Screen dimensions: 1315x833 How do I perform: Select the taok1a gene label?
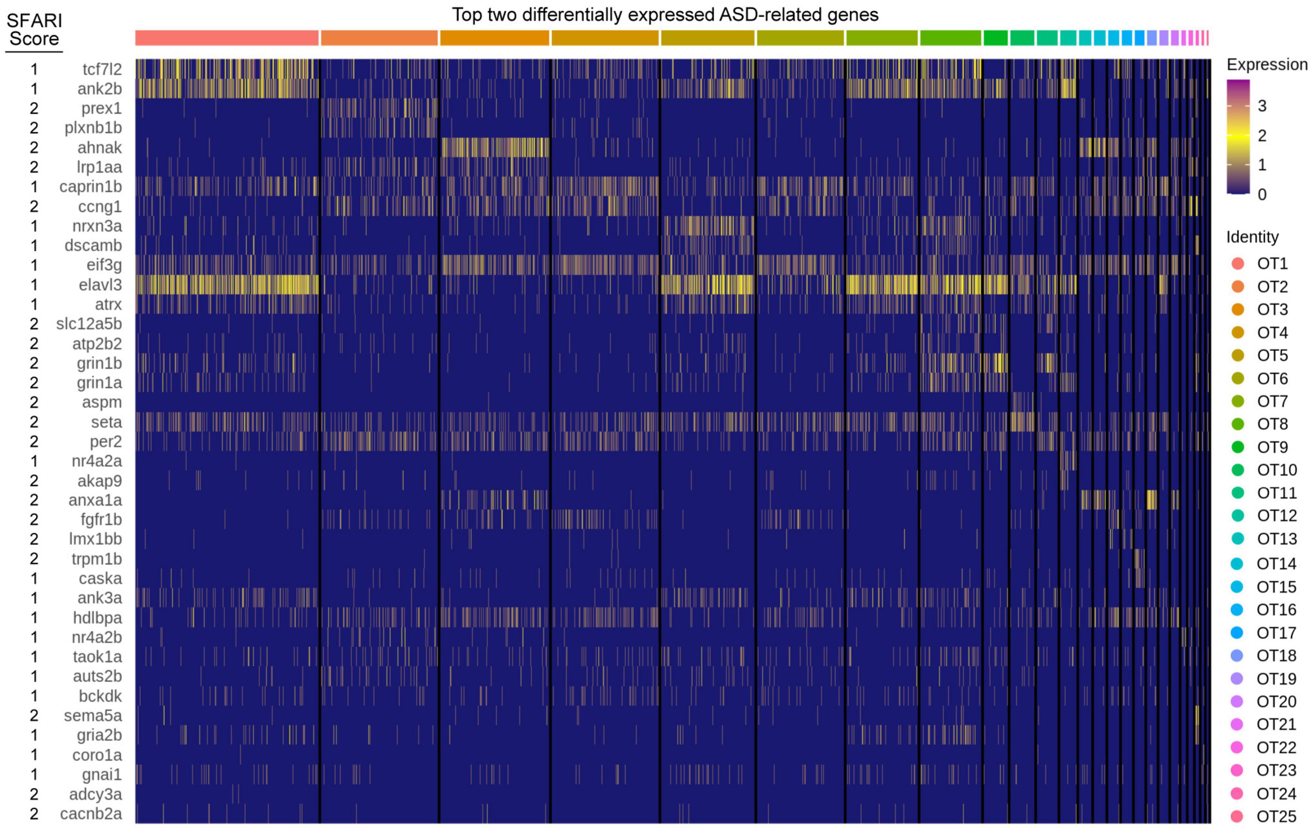(x=98, y=656)
